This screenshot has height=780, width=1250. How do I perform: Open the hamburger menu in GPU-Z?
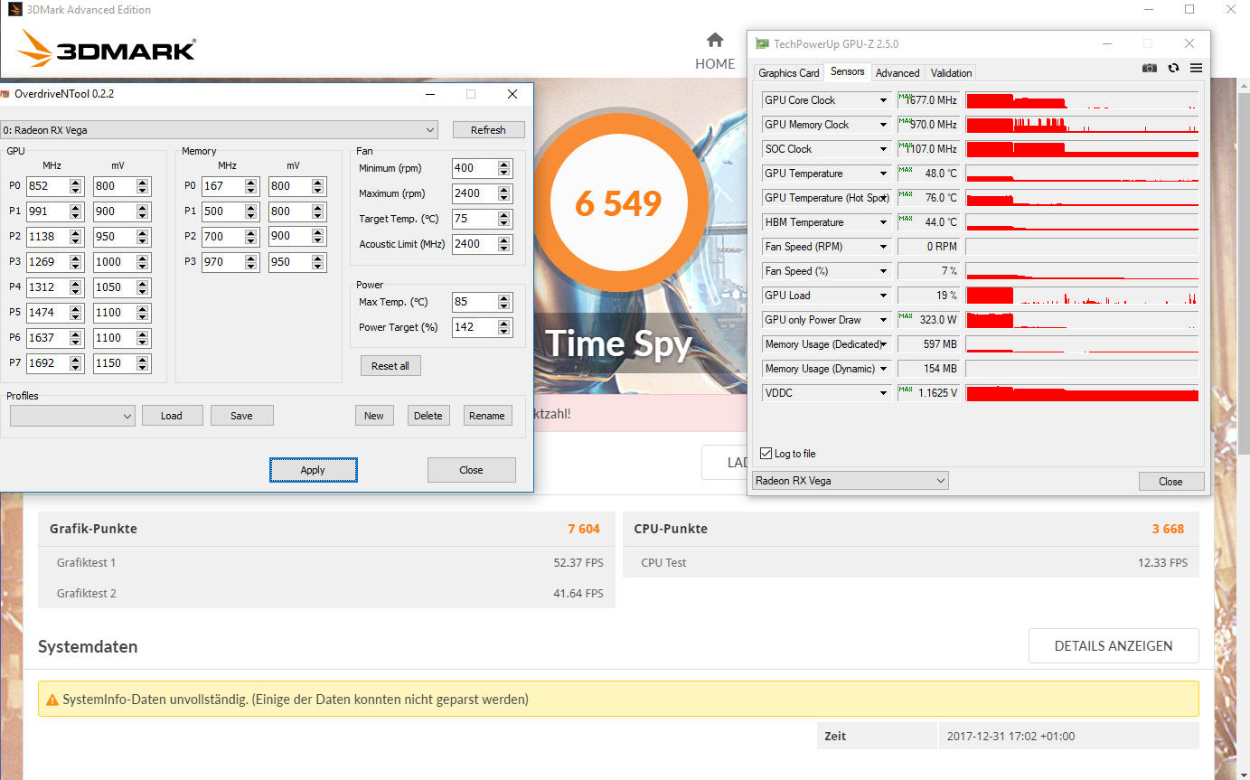tap(1196, 68)
